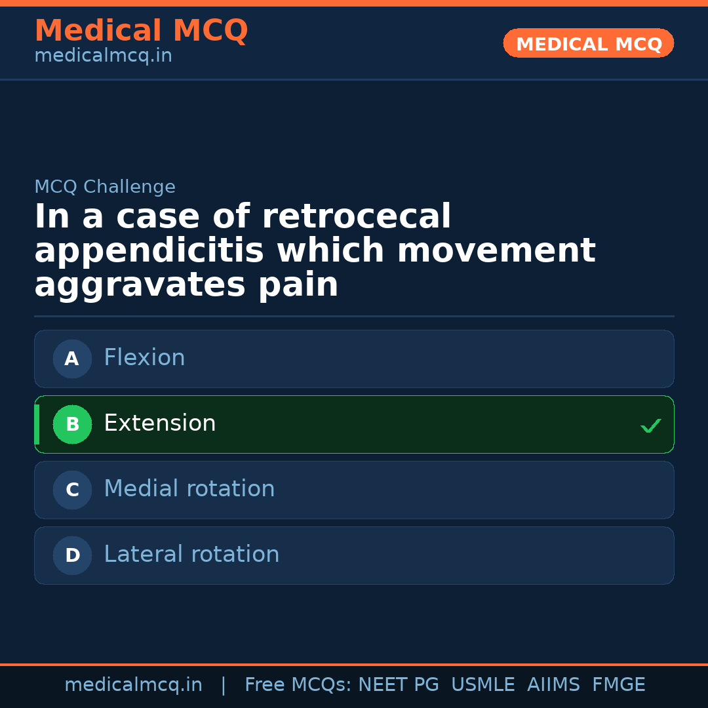Click the green checkmark on Extension
This screenshot has height=708, width=708.
click(x=650, y=426)
